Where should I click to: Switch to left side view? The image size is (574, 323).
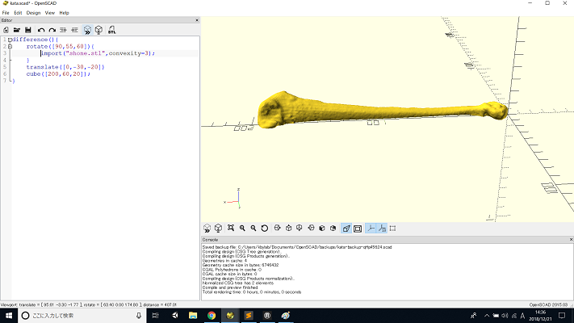pyautogui.click(x=311, y=229)
